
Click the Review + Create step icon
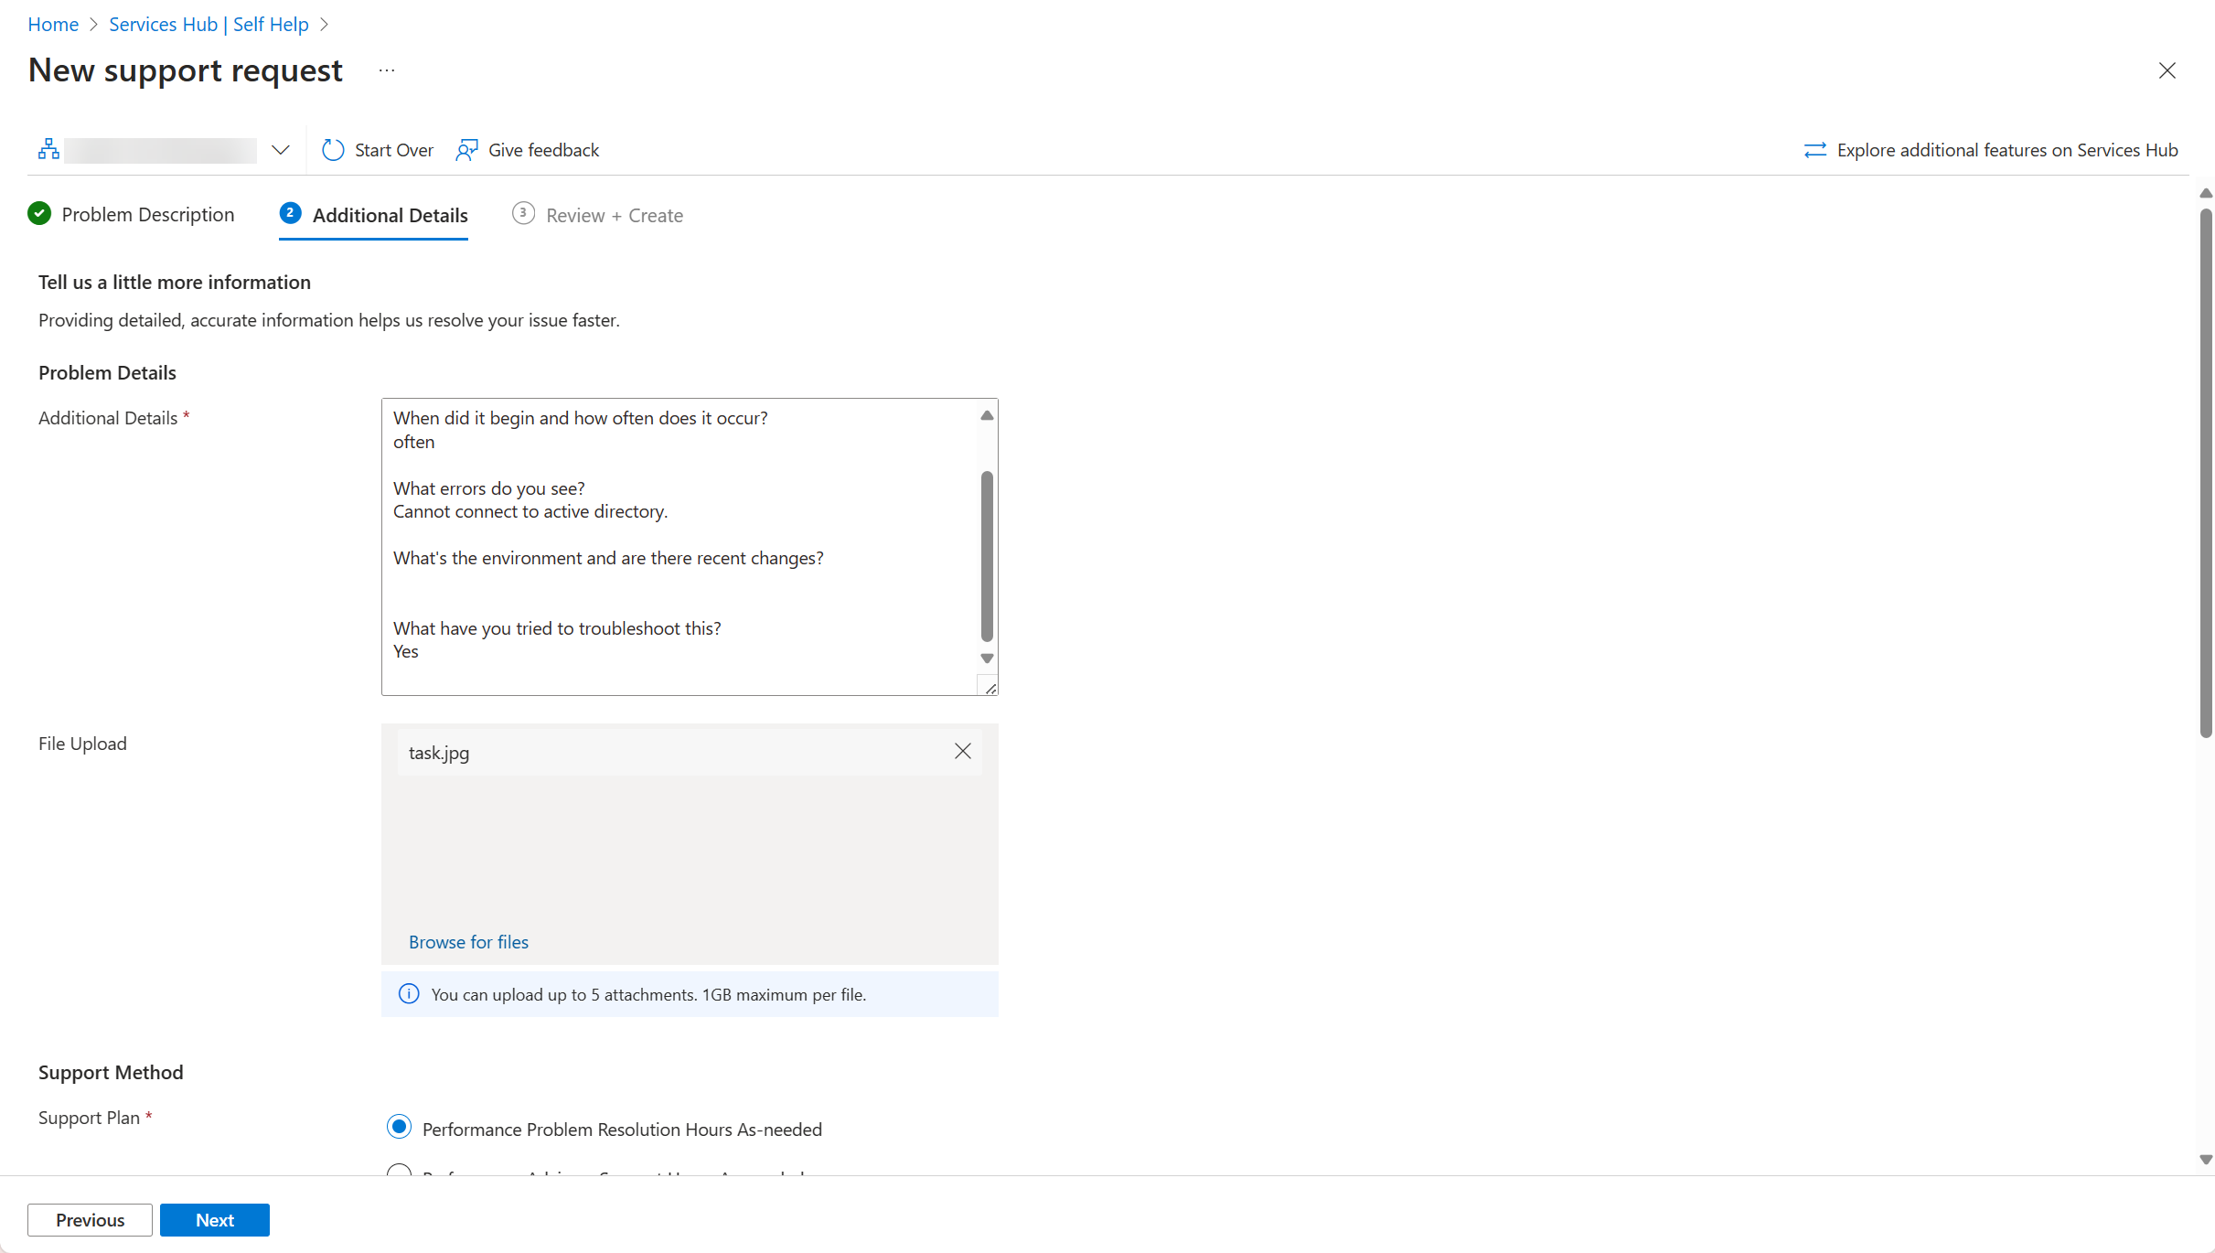point(522,214)
